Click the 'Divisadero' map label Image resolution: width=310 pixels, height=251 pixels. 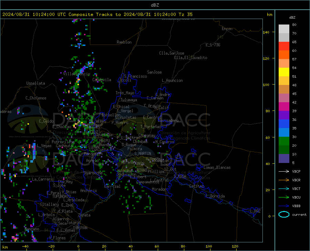tap(168, 120)
